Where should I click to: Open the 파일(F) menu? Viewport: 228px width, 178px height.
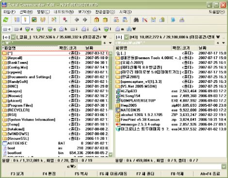point(10,12)
